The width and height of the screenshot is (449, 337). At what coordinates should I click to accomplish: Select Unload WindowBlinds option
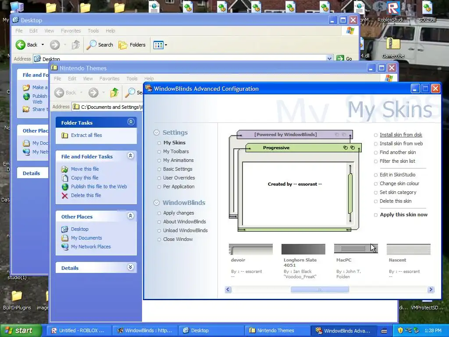tap(159, 231)
